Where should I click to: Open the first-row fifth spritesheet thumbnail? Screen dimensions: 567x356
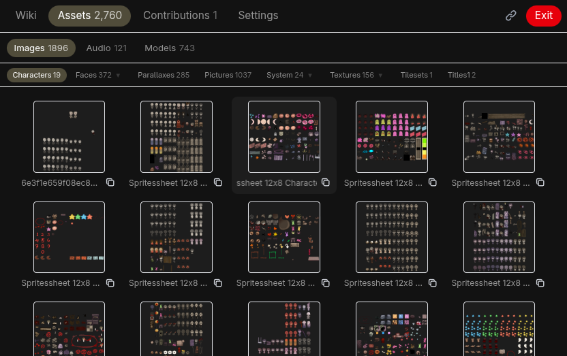click(x=499, y=137)
